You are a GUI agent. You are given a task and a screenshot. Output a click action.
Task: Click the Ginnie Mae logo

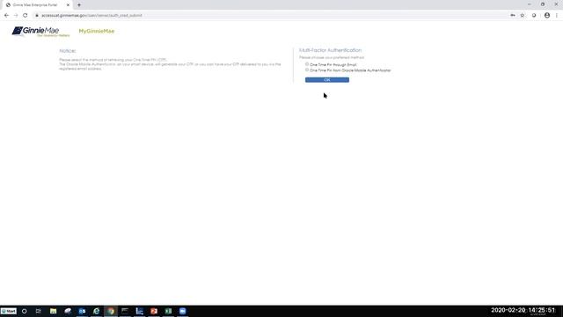pos(40,32)
